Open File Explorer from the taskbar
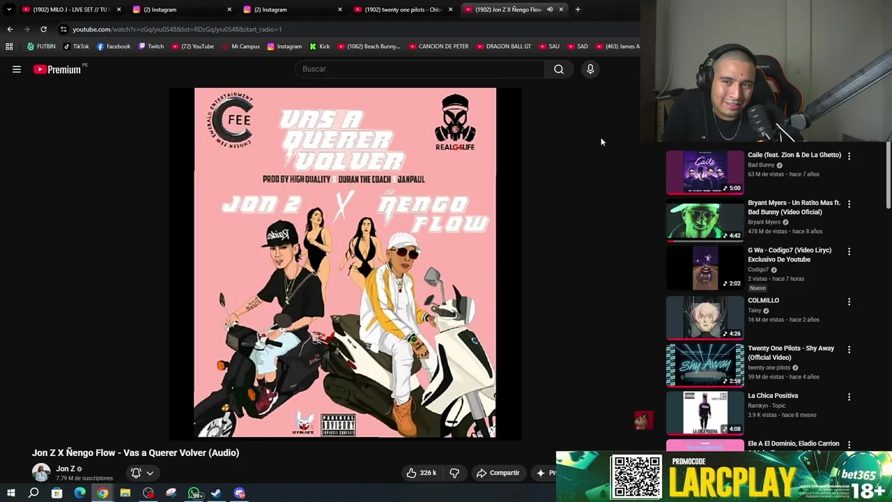 [x=125, y=494]
